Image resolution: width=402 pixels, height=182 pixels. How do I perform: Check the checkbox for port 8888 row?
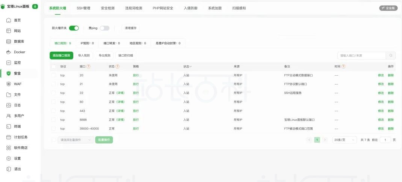coord(54,119)
